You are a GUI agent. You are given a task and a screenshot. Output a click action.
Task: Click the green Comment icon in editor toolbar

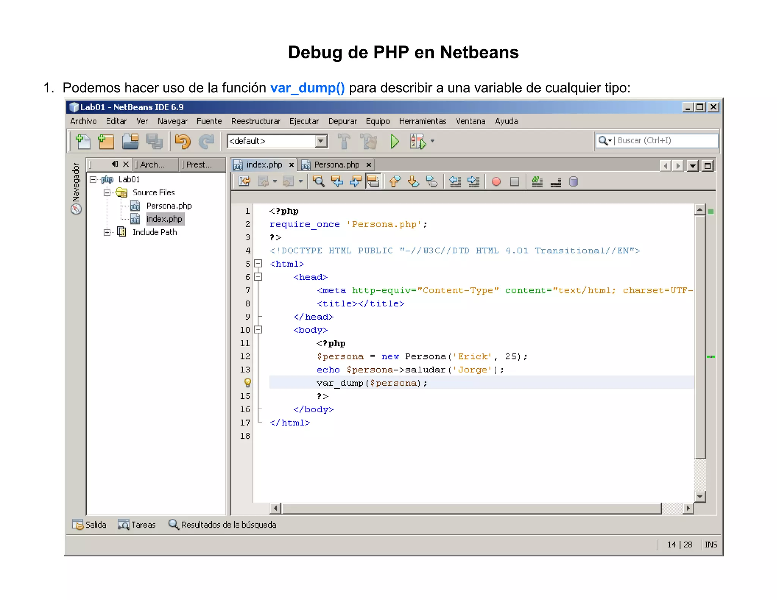click(x=537, y=181)
